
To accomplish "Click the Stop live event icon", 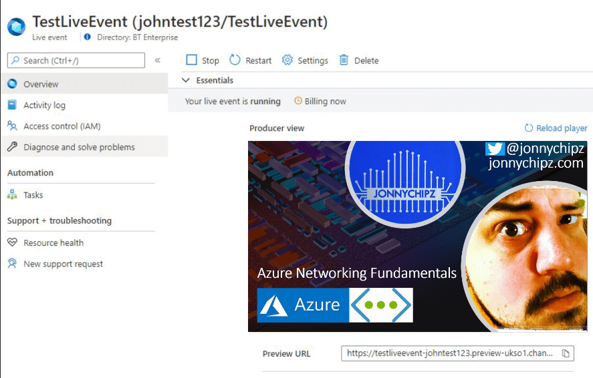I will (x=192, y=60).
